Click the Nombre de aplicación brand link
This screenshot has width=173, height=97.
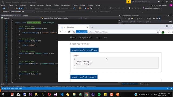pos(81,37)
